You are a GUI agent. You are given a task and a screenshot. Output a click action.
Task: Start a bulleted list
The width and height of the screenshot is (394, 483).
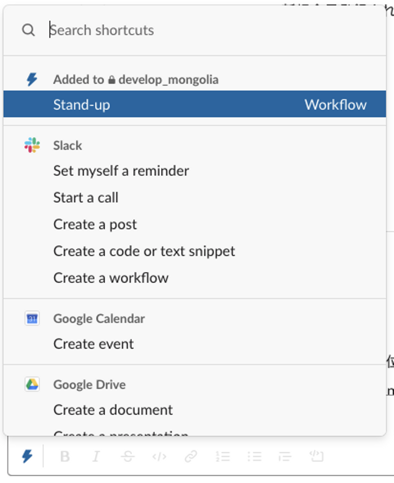(254, 456)
